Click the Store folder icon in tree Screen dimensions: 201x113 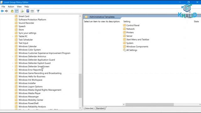16,30
